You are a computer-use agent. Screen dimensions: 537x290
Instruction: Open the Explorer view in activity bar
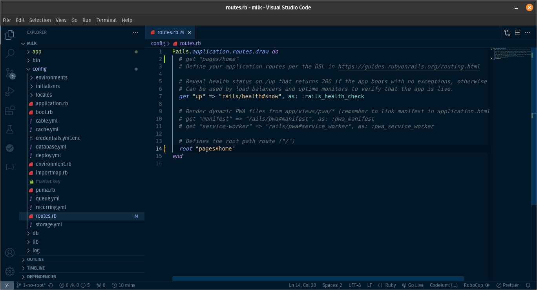coord(10,35)
